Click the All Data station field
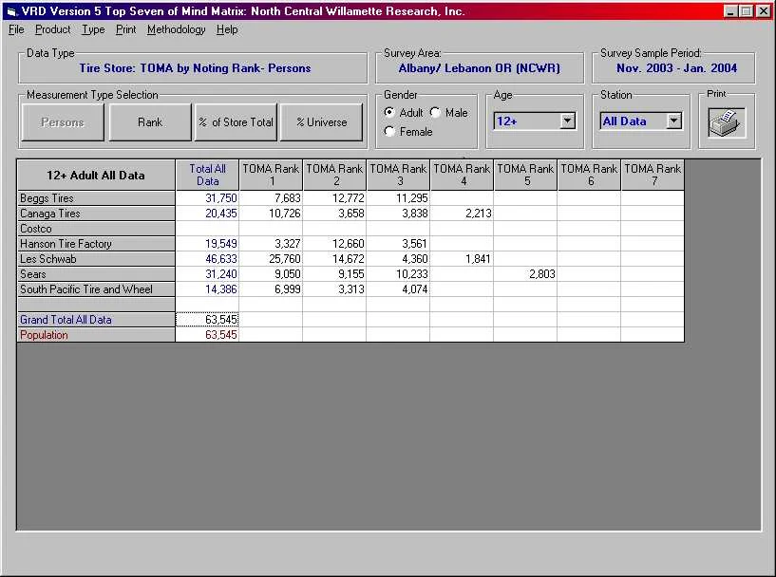The width and height of the screenshot is (776, 577). 633,121
